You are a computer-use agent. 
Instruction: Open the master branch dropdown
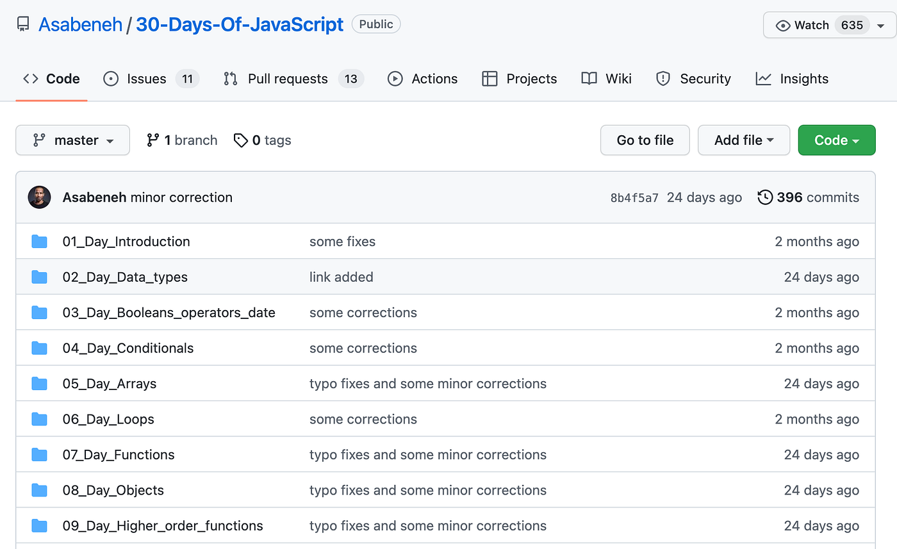coord(72,140)
